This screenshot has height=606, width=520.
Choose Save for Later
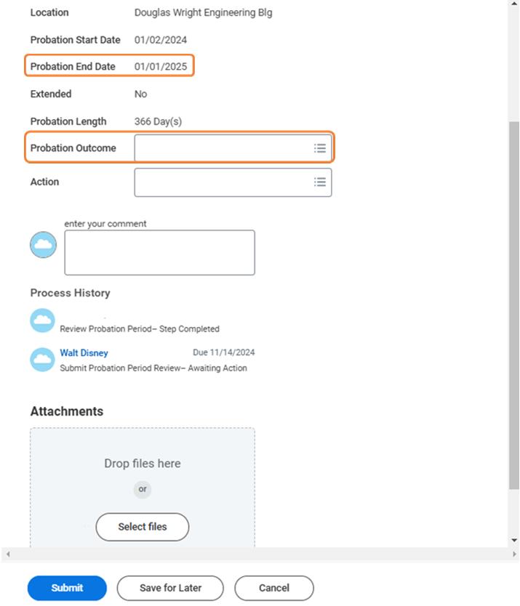coord(170,588)
